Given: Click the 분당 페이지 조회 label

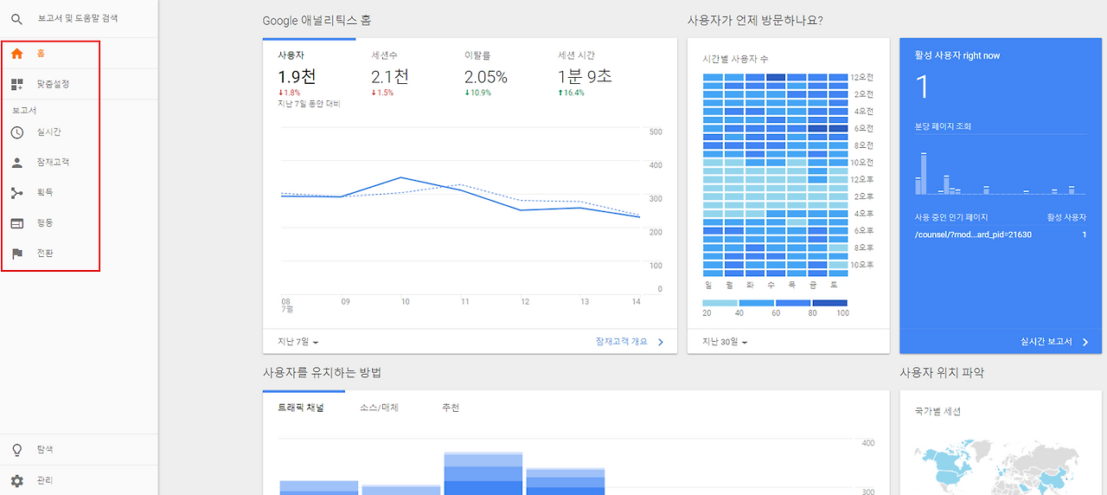Looking at the screenshot, I should 943,126.
